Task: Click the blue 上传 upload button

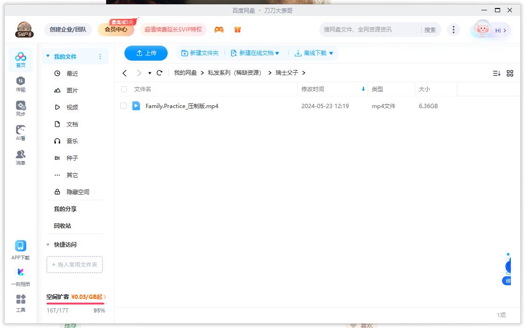Action: (x=146, y=53)
